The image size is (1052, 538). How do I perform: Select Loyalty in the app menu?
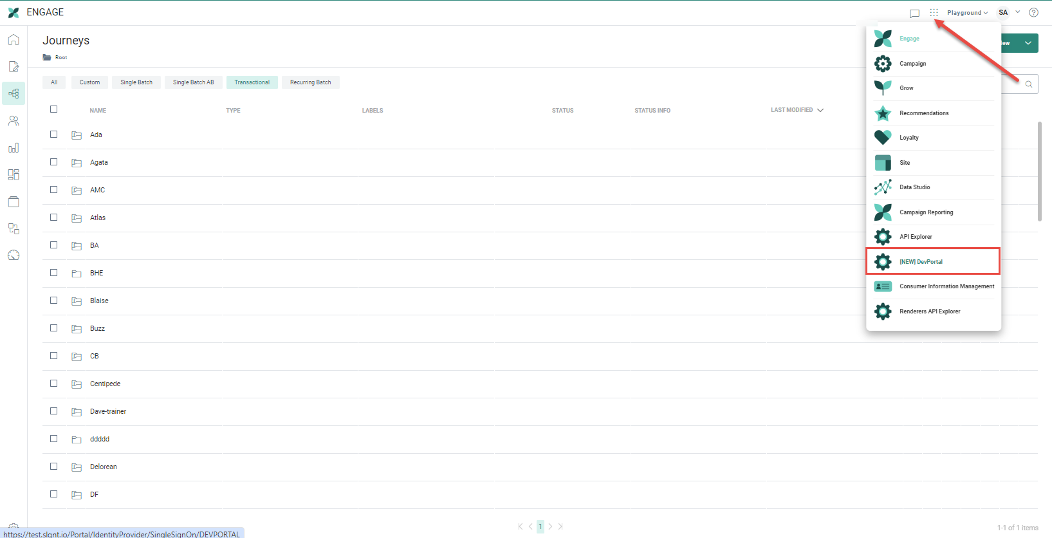point(909,138)
